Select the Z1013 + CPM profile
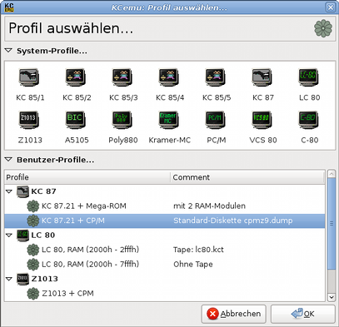The image size is (339, 327). point(67,294)
